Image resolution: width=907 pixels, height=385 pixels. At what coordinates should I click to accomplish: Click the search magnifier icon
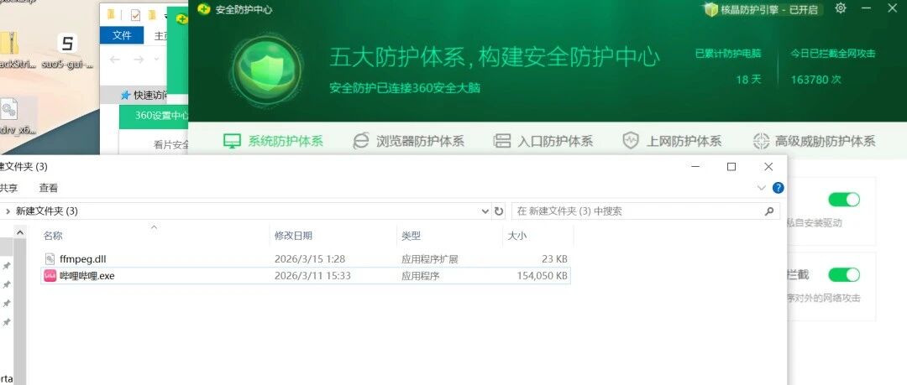pos(769,211)
